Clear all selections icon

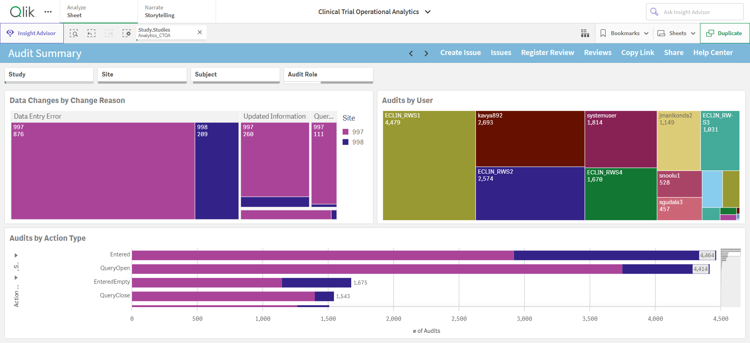point(127,33)
